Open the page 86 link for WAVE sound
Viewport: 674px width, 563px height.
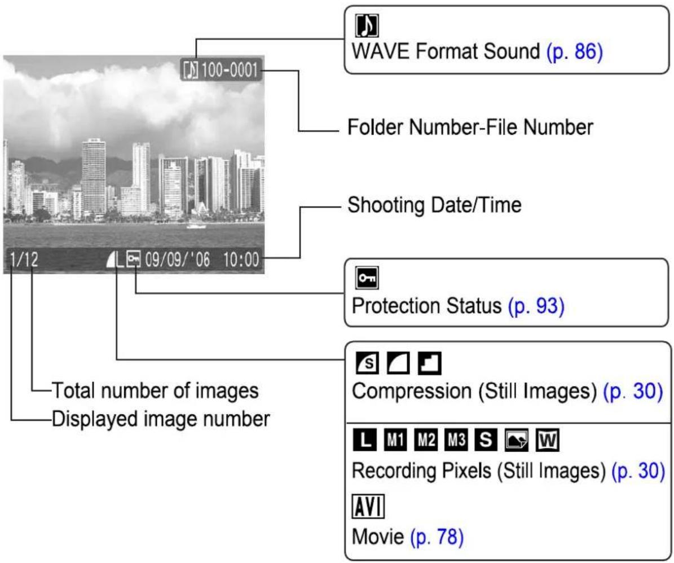pyautogui.click(x=575, y=51)
